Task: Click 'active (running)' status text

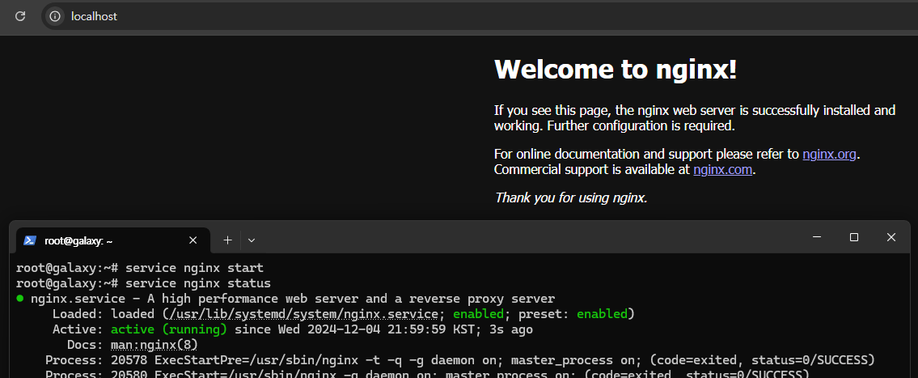Action: coord(168,329)
